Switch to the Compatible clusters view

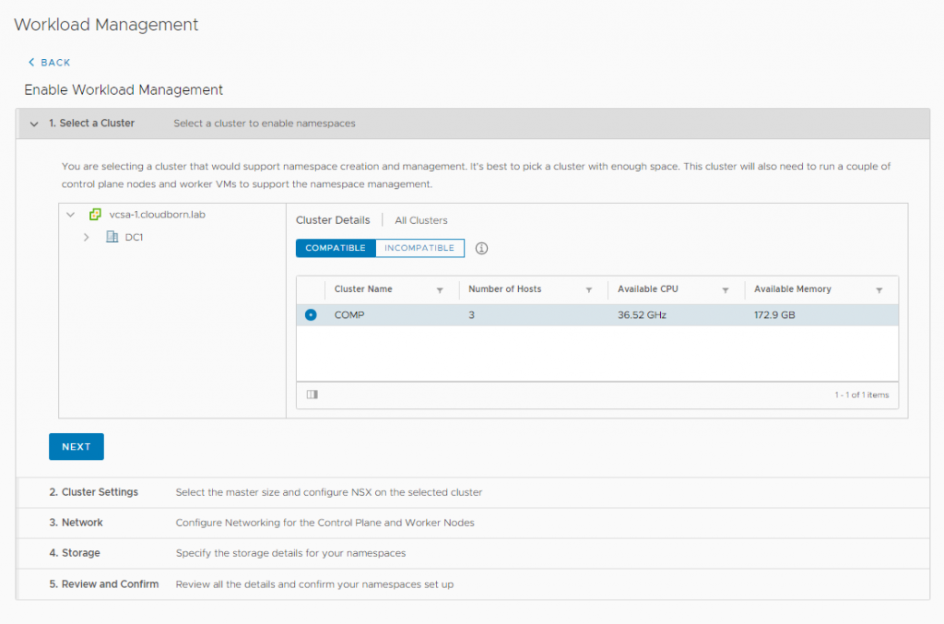(336, 248)
